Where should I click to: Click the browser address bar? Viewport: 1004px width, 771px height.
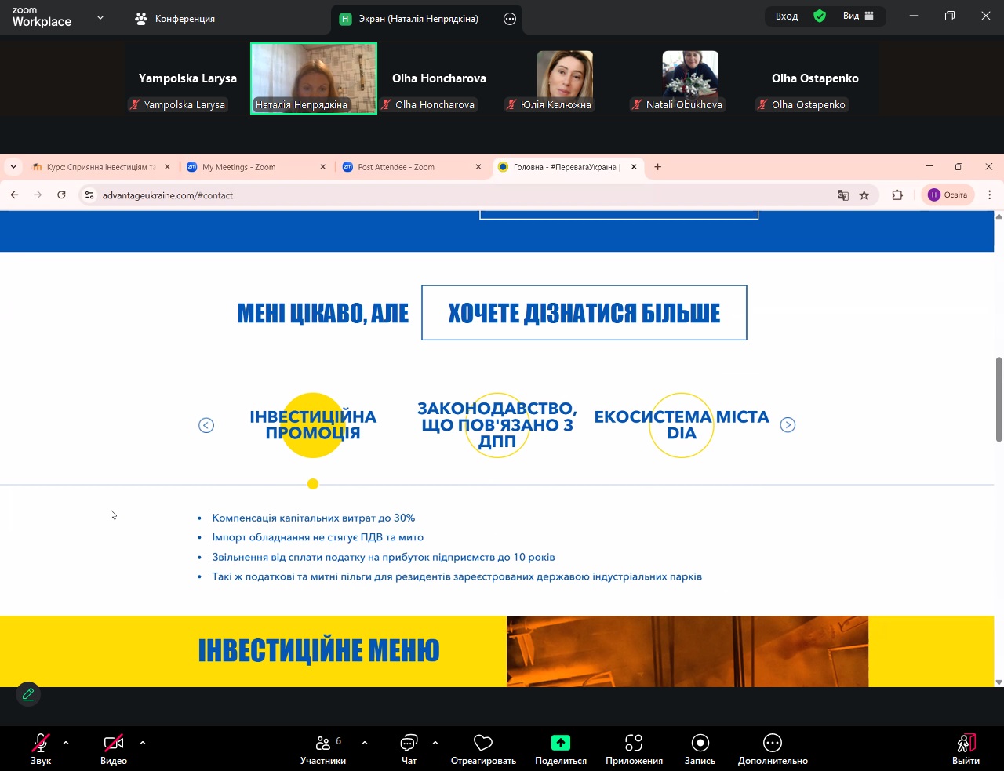tap(463, 195)
